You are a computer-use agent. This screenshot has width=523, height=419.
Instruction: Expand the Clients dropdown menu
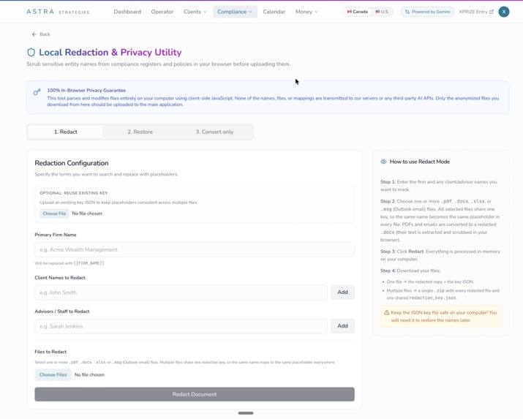195,12
